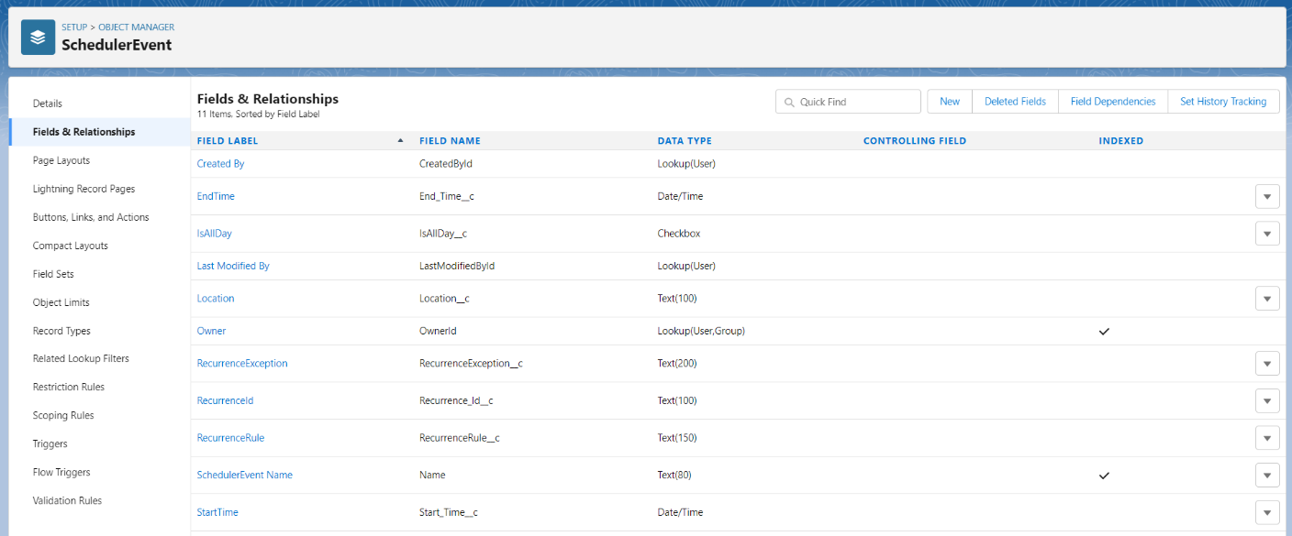Switch to the Page Layouts section
Image resolution: width=1292 pixels, height=536 pixels.
[x=61, y=160]
